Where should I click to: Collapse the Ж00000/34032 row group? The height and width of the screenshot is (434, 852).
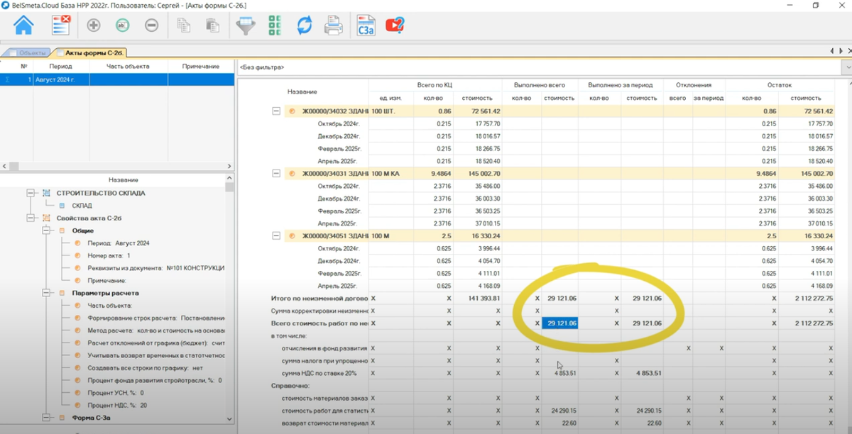pos(276,111)
